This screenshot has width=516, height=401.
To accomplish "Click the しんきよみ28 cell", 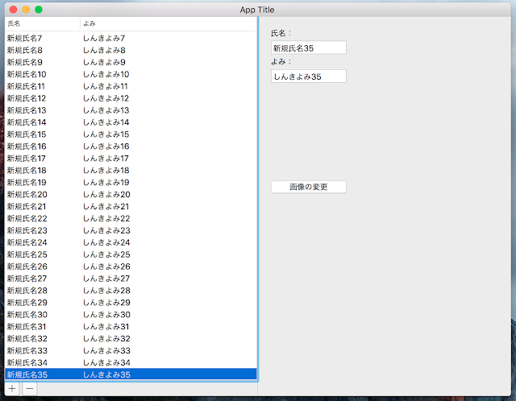I will coord(106,291).
